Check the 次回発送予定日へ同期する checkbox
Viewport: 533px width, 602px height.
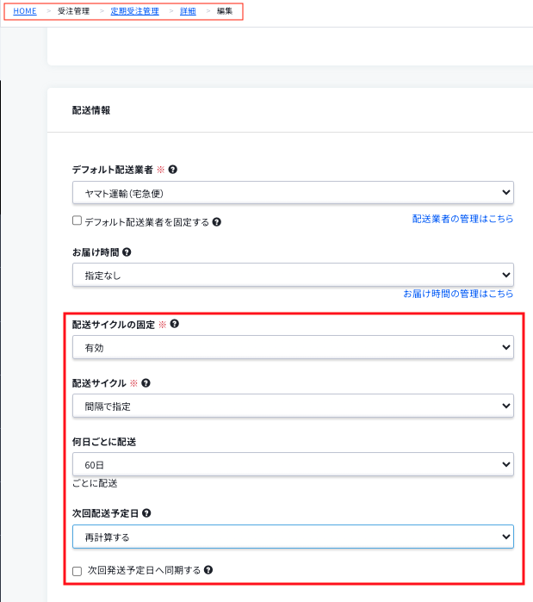pos(77,571)
